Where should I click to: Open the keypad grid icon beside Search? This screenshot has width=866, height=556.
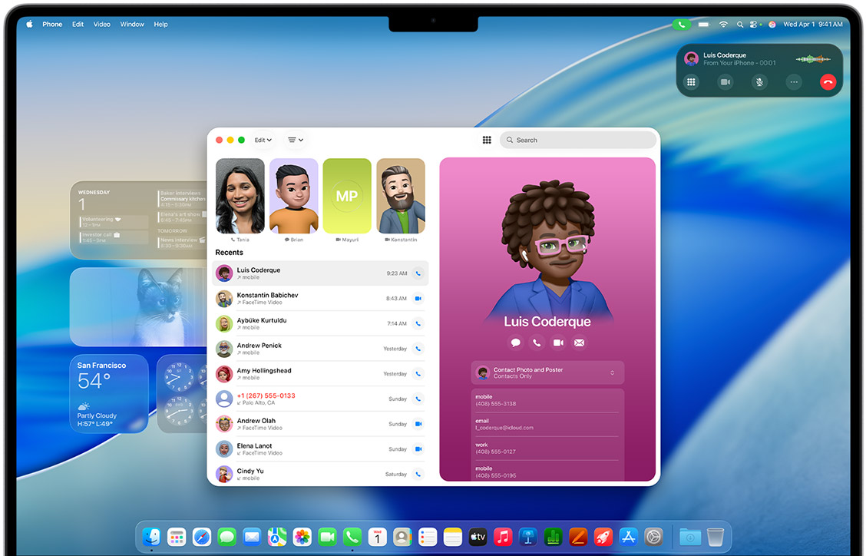click(x=487, y=140)
